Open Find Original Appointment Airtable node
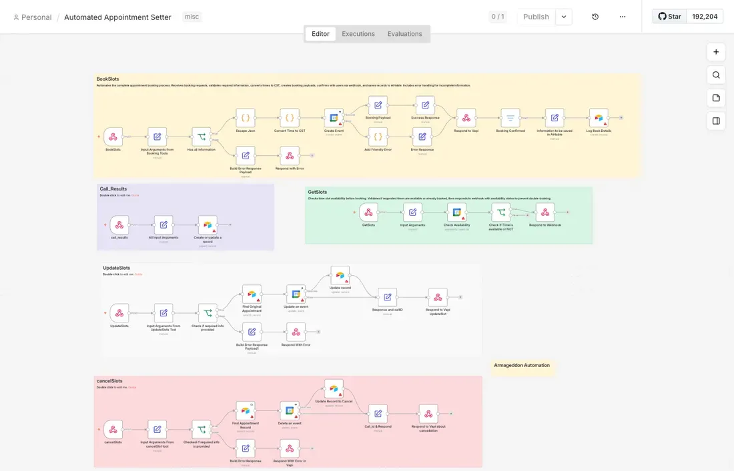The width and height of the screenshot is (734, 471). [x=252, y=294]
